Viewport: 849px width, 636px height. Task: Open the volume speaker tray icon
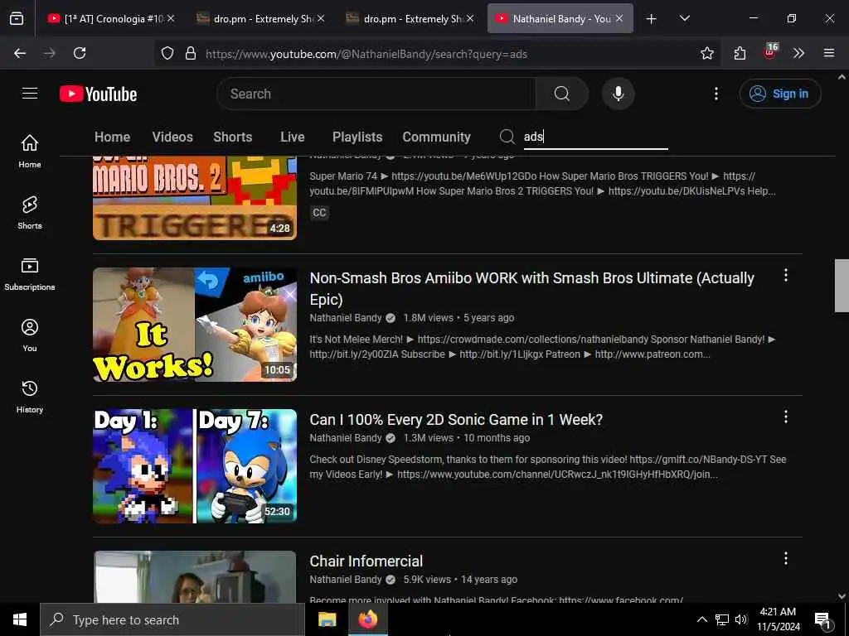(x=741, y=619)
